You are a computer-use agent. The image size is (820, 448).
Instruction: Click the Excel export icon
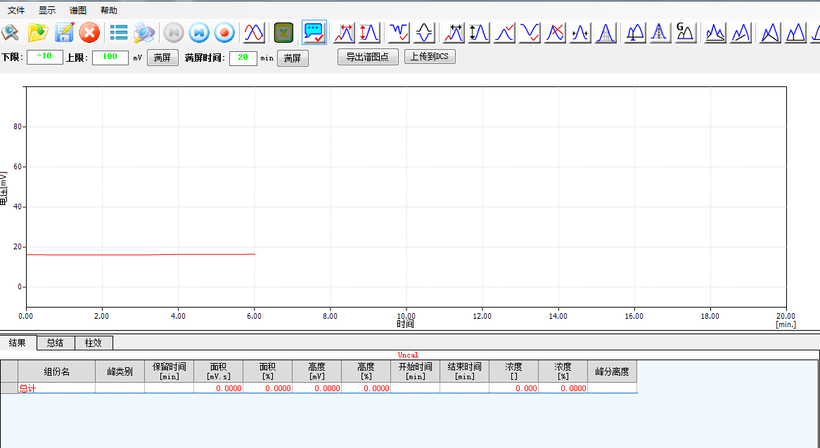click(284, 33)
